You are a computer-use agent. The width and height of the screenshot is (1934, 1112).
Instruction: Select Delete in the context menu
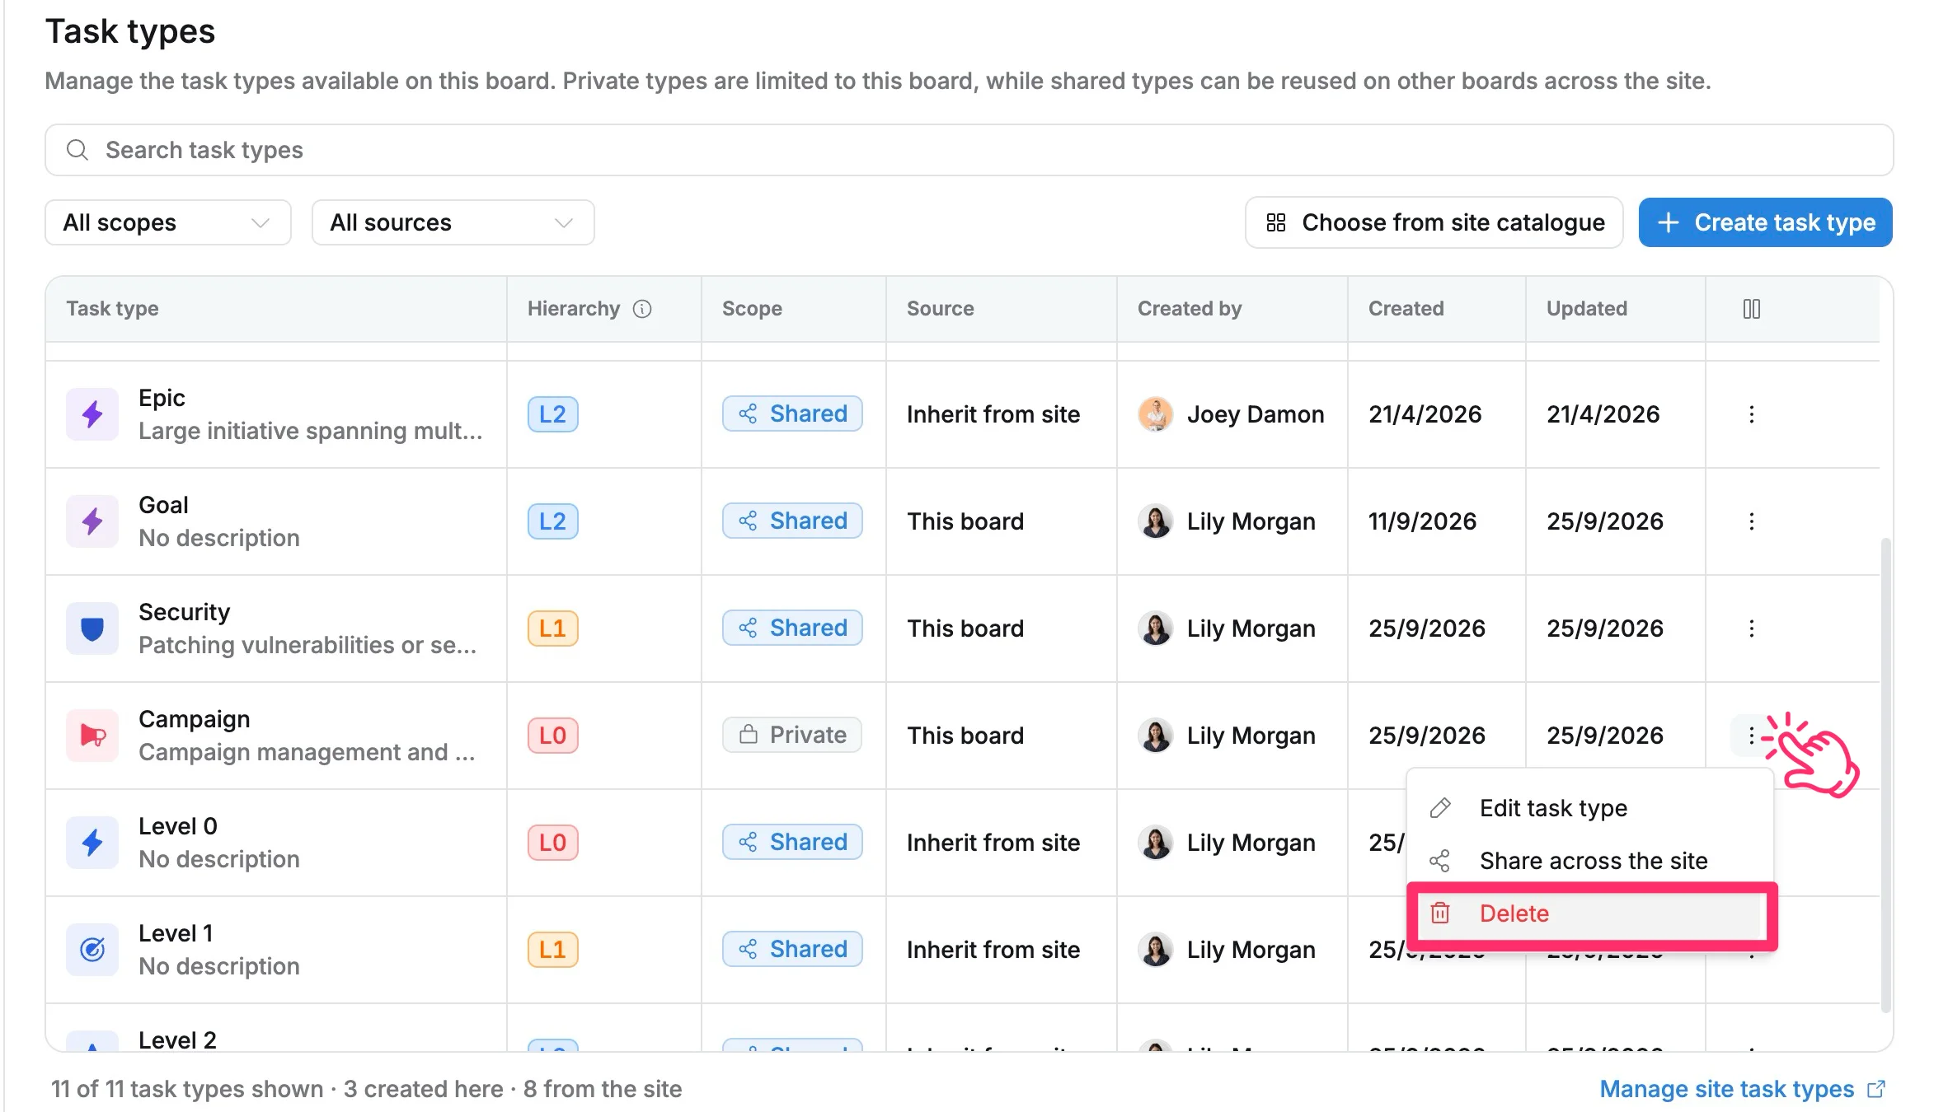(1590, 913)
